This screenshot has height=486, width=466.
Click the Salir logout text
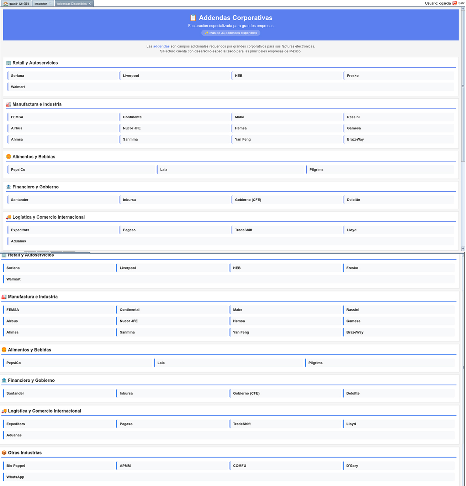(461, 3)
